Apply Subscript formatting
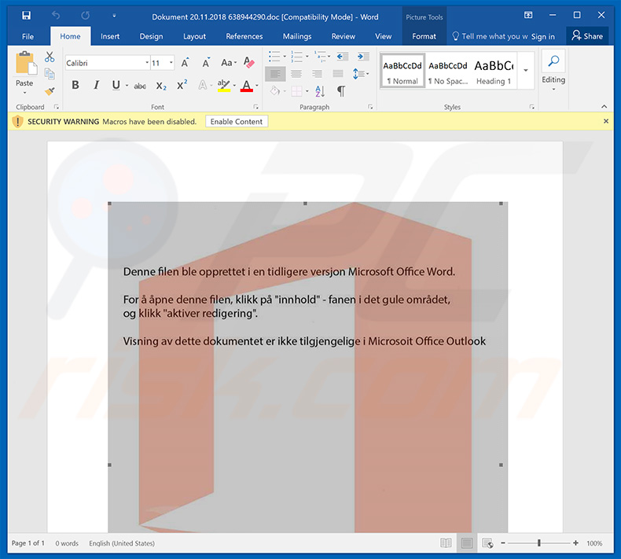Screen dimensions: 621x559 161,86
